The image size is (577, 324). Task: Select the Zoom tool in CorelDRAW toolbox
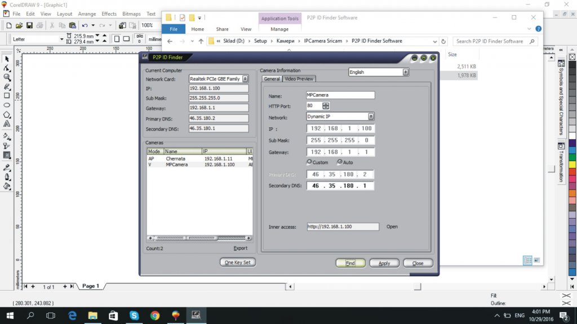(x=7, y=77)
